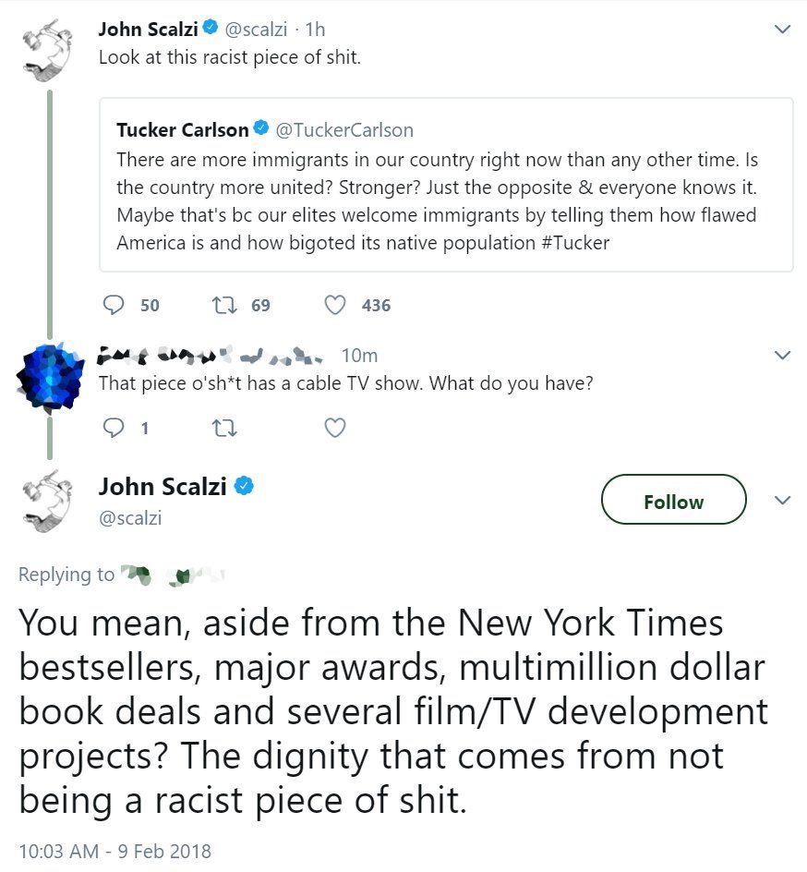Screen dimensions: 807x872
Task: Like the cable TV show reply
Action: click(x=336, y=428)
